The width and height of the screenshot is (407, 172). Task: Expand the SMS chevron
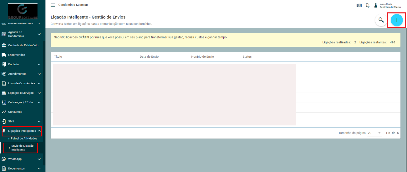click(39, 121)
